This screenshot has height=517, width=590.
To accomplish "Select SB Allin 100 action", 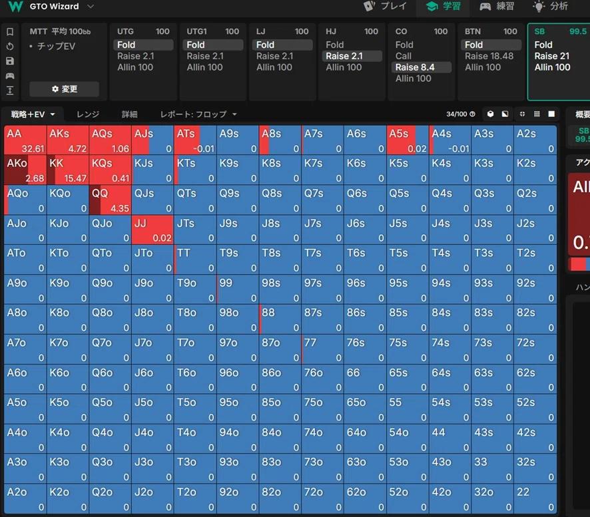I will click(552, 67).
